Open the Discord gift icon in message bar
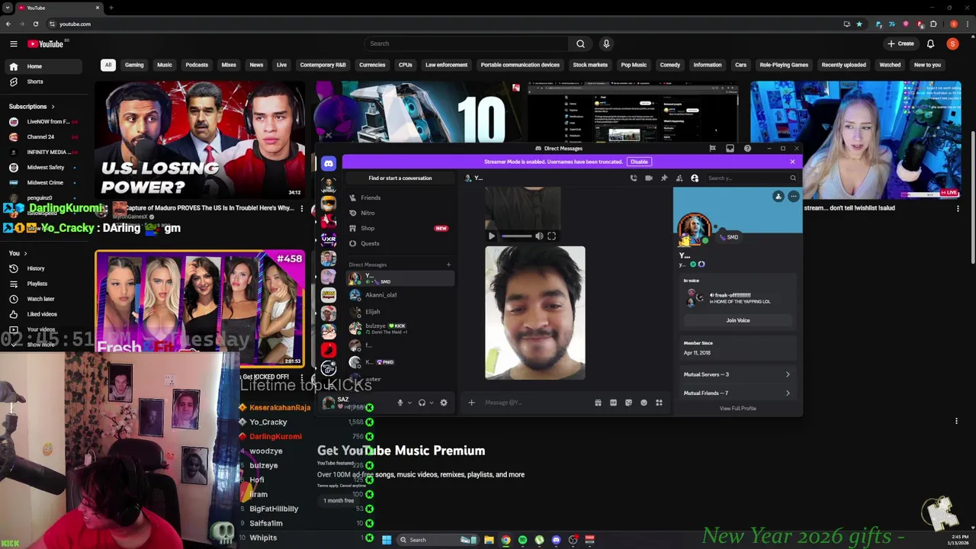The height and width of the screenshot is (549, 976). 598,403
